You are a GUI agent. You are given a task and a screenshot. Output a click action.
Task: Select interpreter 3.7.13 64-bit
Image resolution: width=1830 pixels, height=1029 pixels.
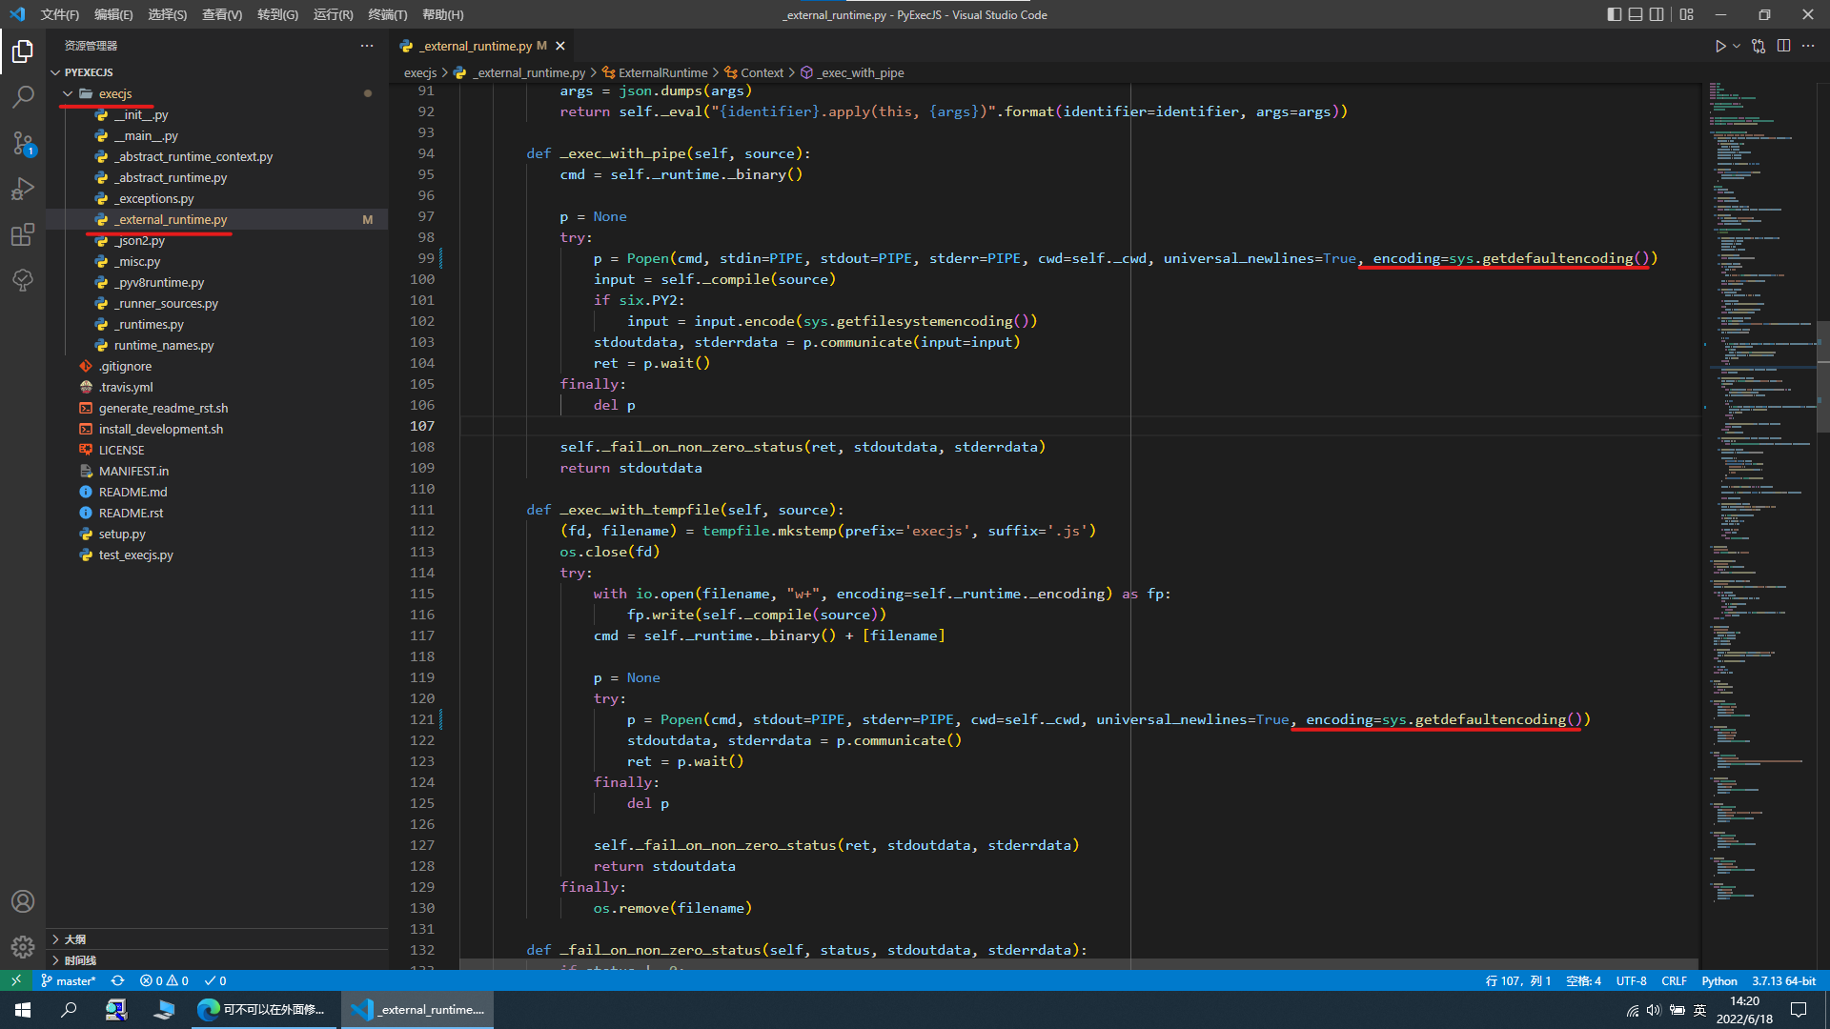(1783, 980)
